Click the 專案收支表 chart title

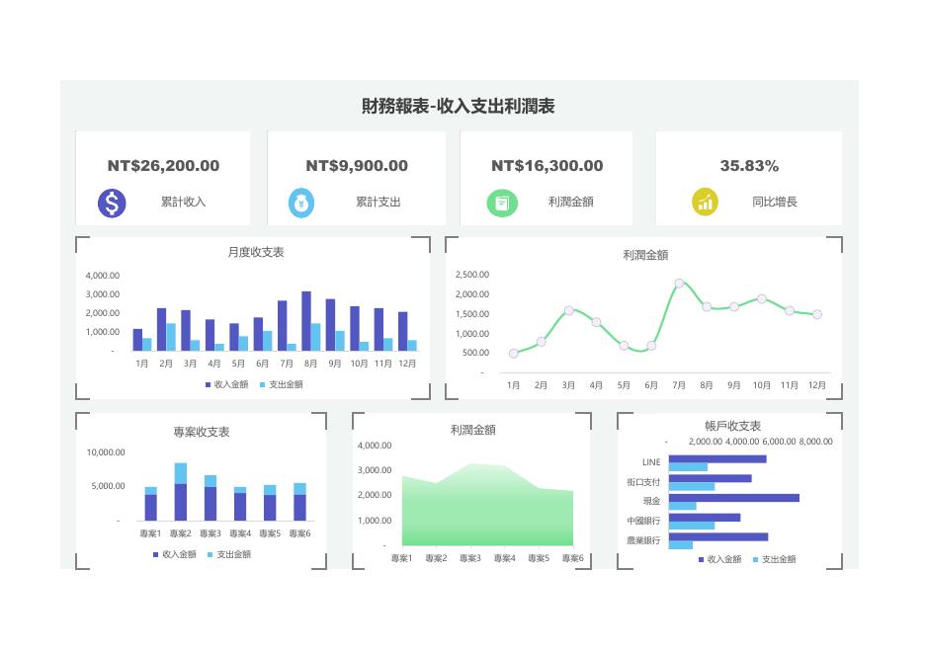[202, 432]
